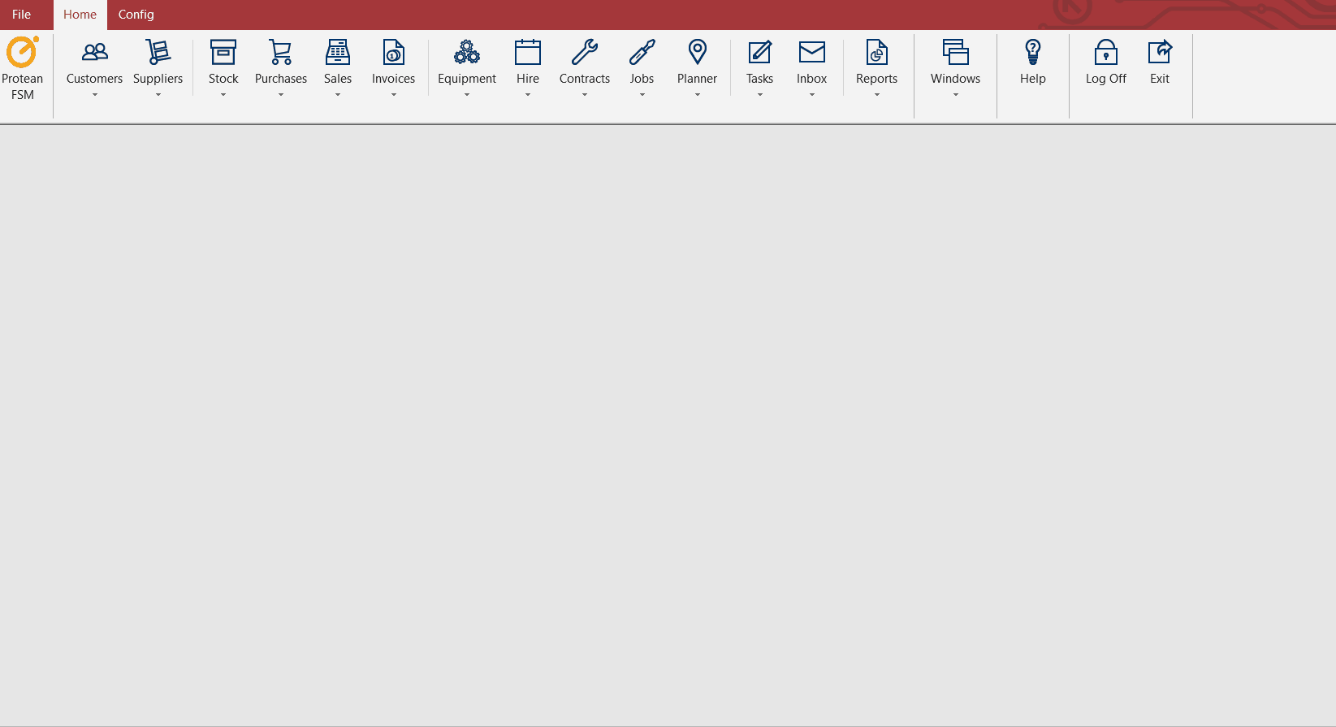1336x727 pixels.
Task: Click the Exit text label
Action: coord(1160,79)
